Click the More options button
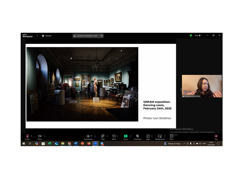The height and width of the screenshot is (182, 243). pyautogui.click(x=172, y=136)
